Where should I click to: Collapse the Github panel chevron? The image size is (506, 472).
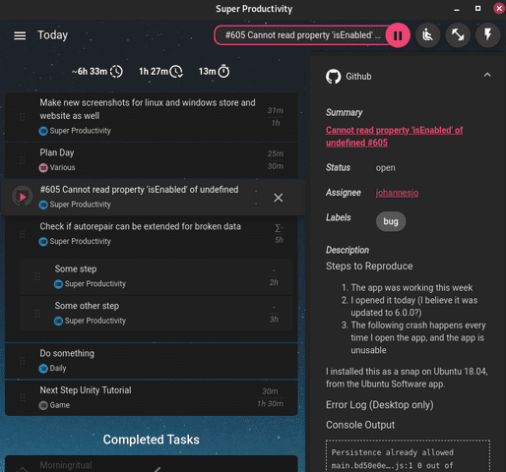click(x=487, y=75)
